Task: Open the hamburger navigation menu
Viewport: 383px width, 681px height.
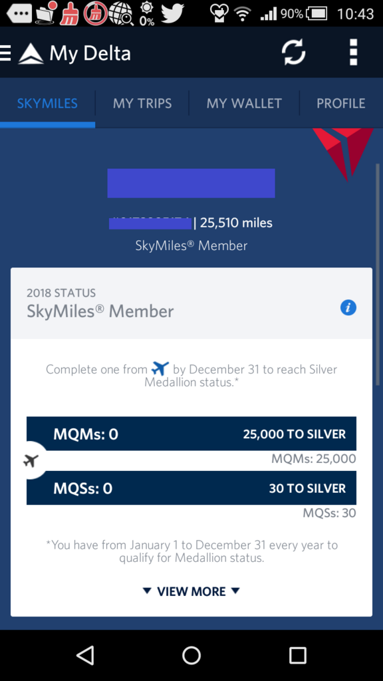Action: [5, 53]
